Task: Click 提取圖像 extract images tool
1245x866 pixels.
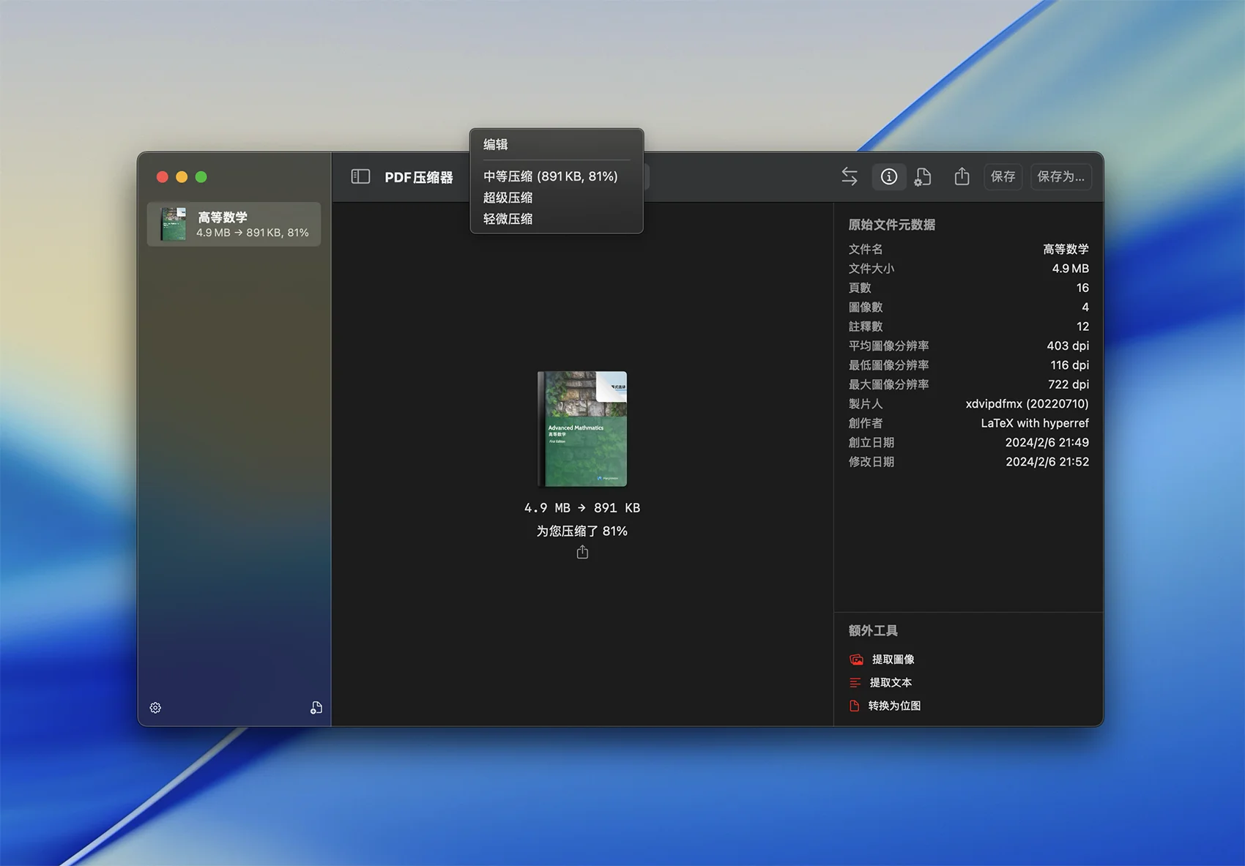Action: point(892,660)
